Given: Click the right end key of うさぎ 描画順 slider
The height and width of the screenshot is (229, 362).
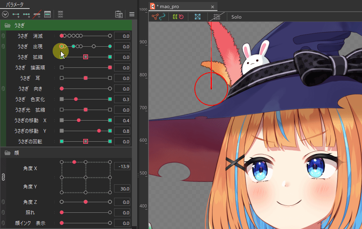Looking at the screenshot, I should click(110, 67).
